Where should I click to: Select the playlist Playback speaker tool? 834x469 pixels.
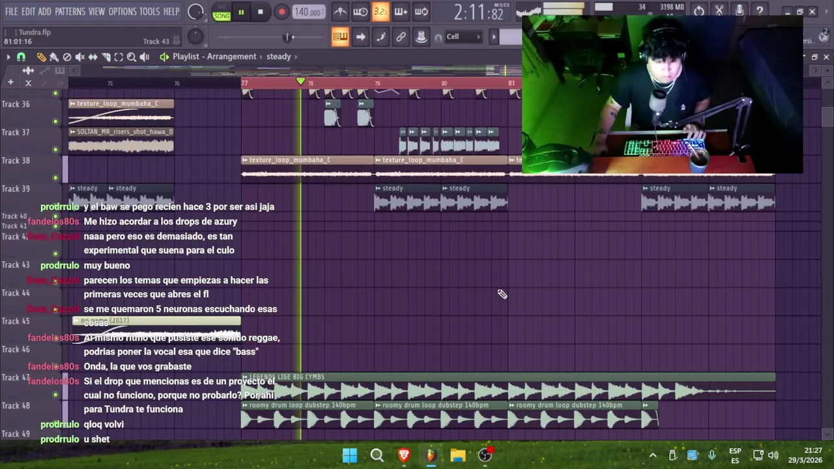(145, 57)
